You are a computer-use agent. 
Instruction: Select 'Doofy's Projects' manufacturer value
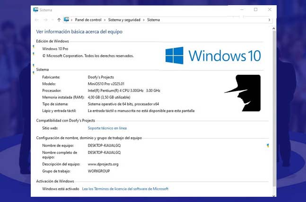101,77
